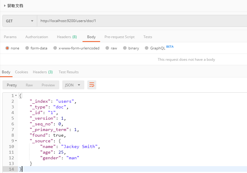Viewport: 247px width, 173px height.
Task: Select the raw body radio option
Action: pyautogui.click(x=107, y=48)
